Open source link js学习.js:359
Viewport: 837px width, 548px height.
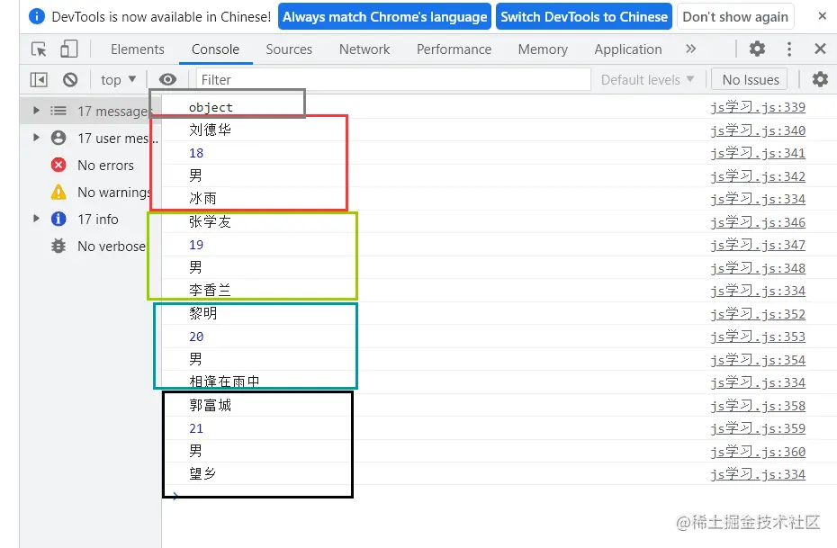(758, 428)
